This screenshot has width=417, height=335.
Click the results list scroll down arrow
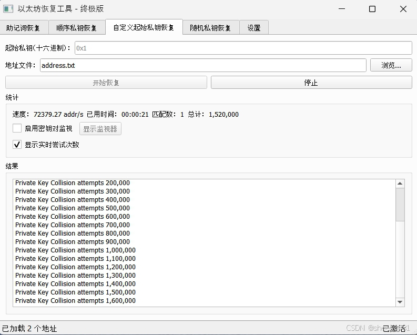pyautogui.click(x=400, y=302)
